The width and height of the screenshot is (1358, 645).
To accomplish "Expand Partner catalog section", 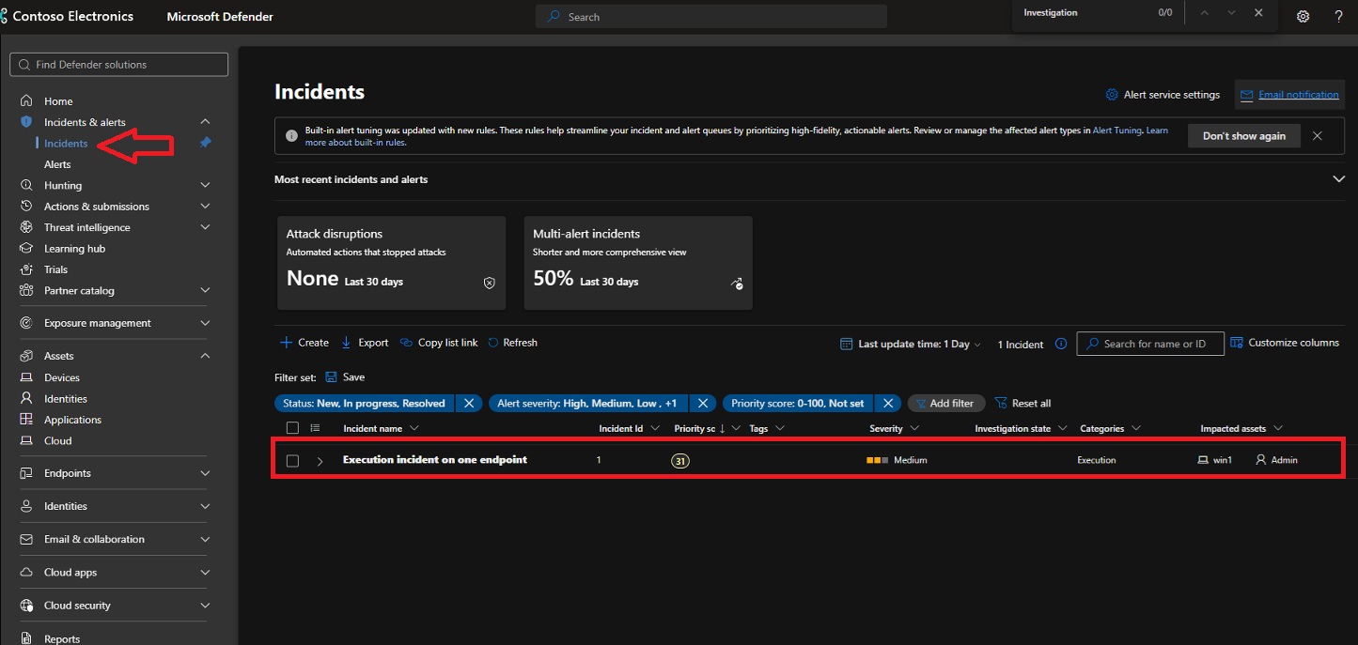I will click(206, 291).
